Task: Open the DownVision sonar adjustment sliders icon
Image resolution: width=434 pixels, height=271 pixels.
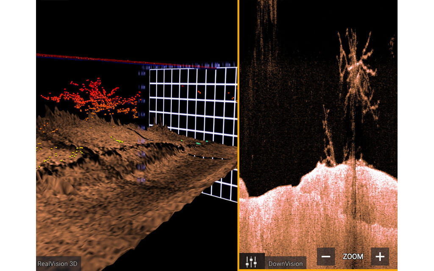Action: 252,262
